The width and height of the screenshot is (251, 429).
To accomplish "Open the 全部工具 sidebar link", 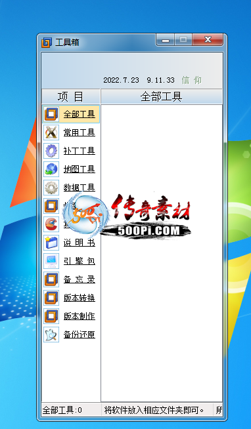I will [80, 114].
